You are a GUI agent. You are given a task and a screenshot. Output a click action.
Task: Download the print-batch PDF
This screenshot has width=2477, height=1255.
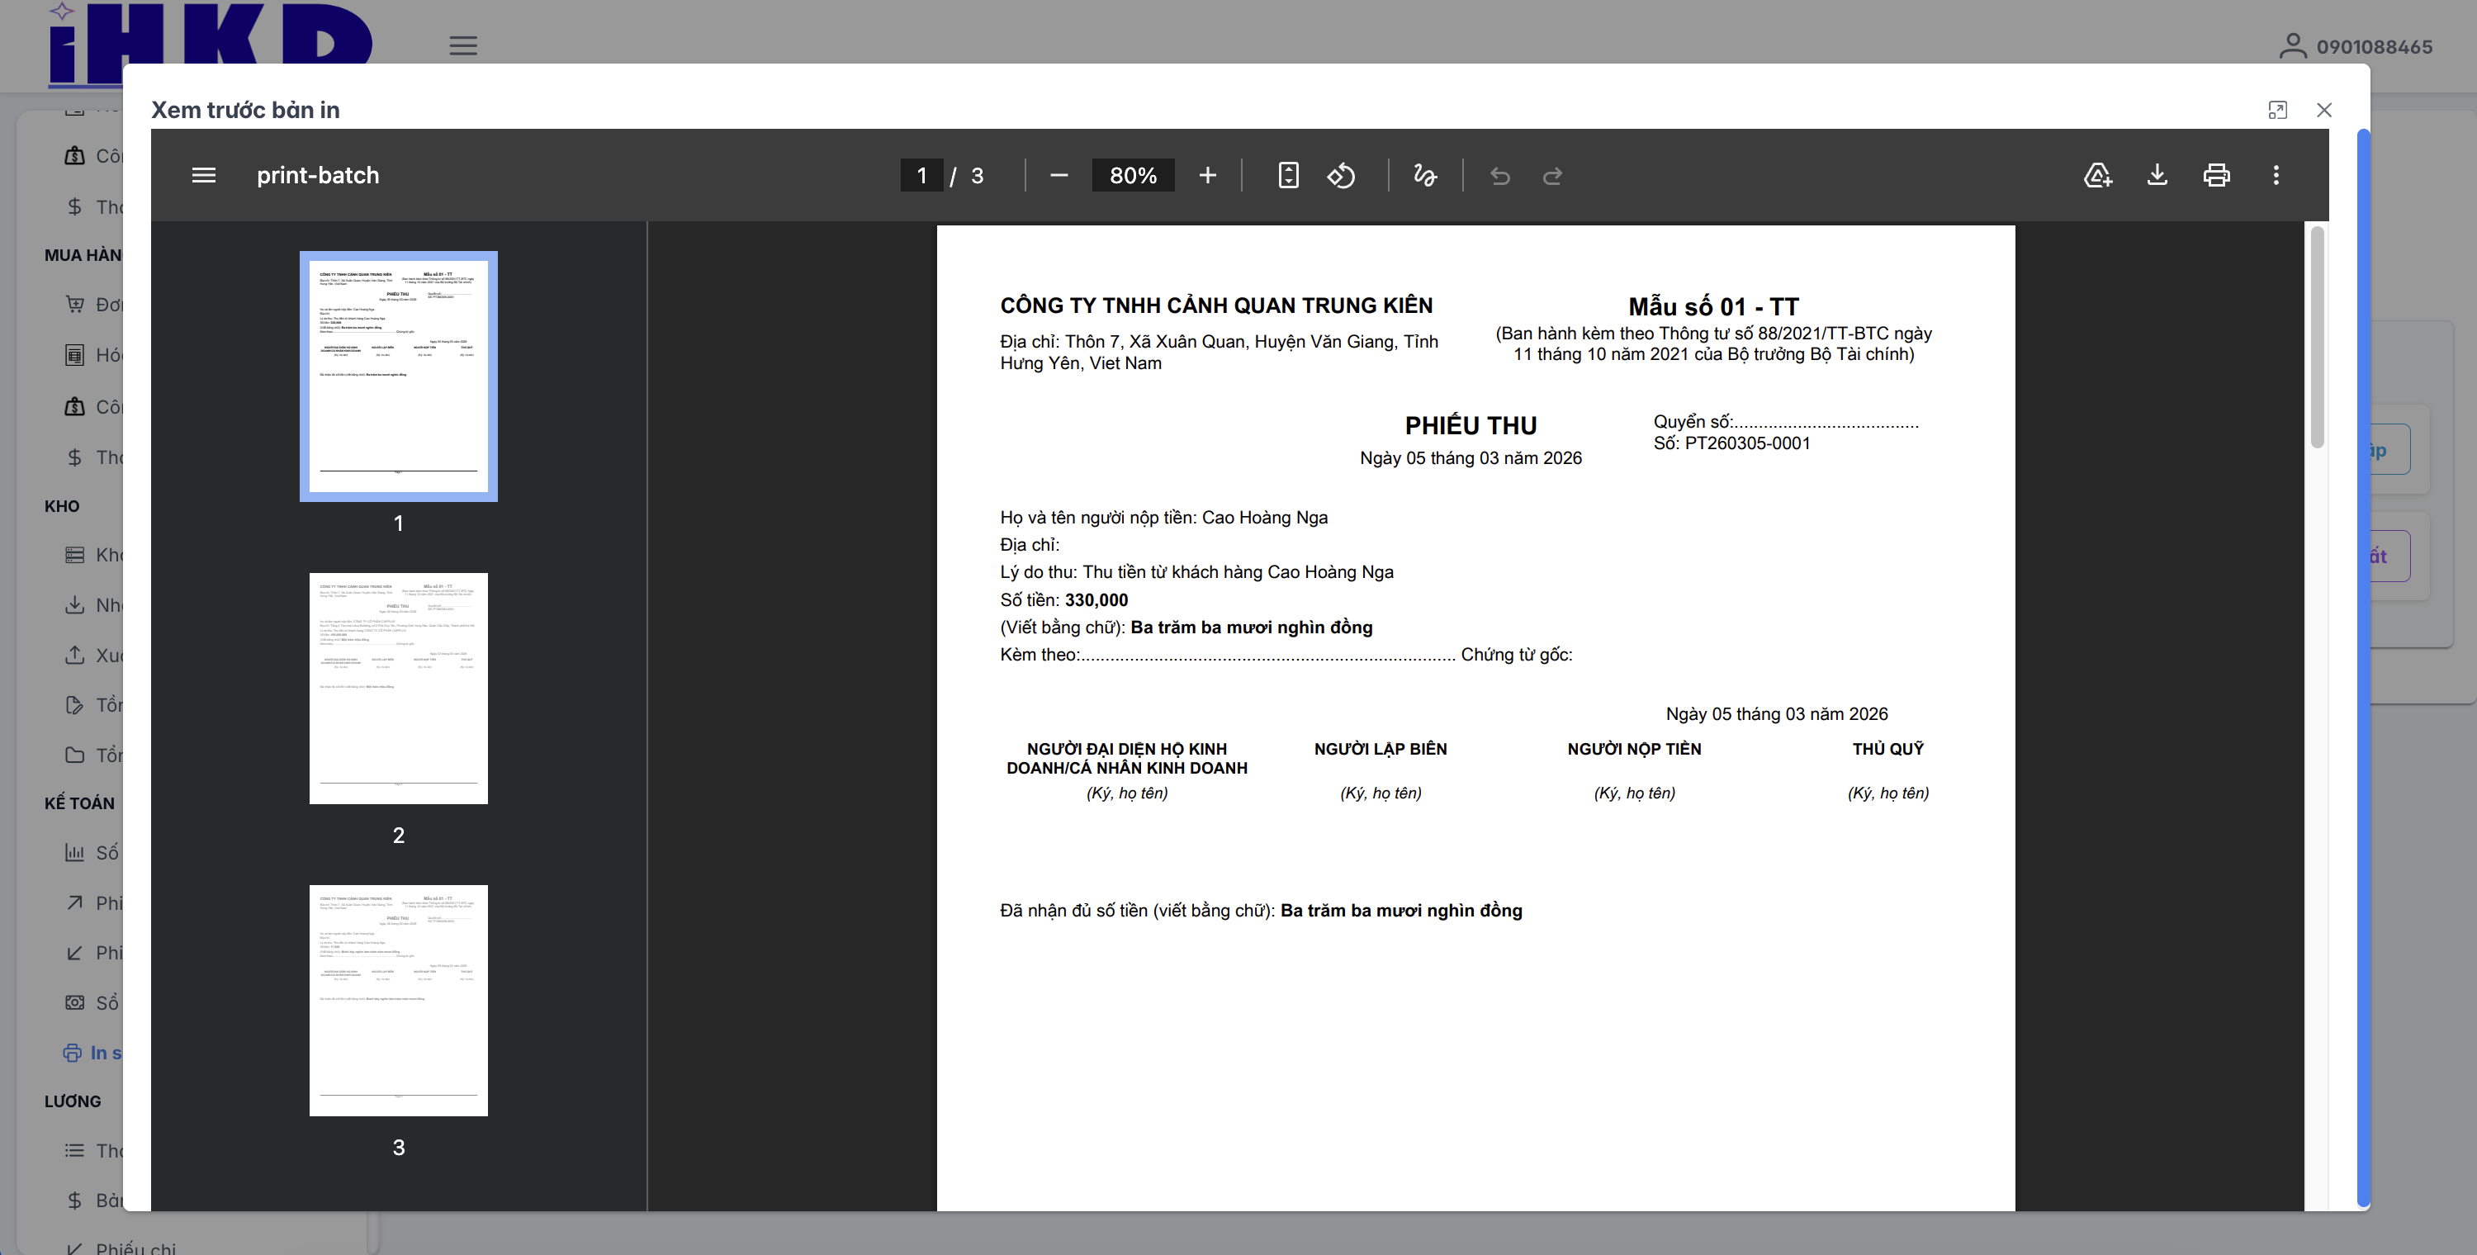pos(2157,175)
